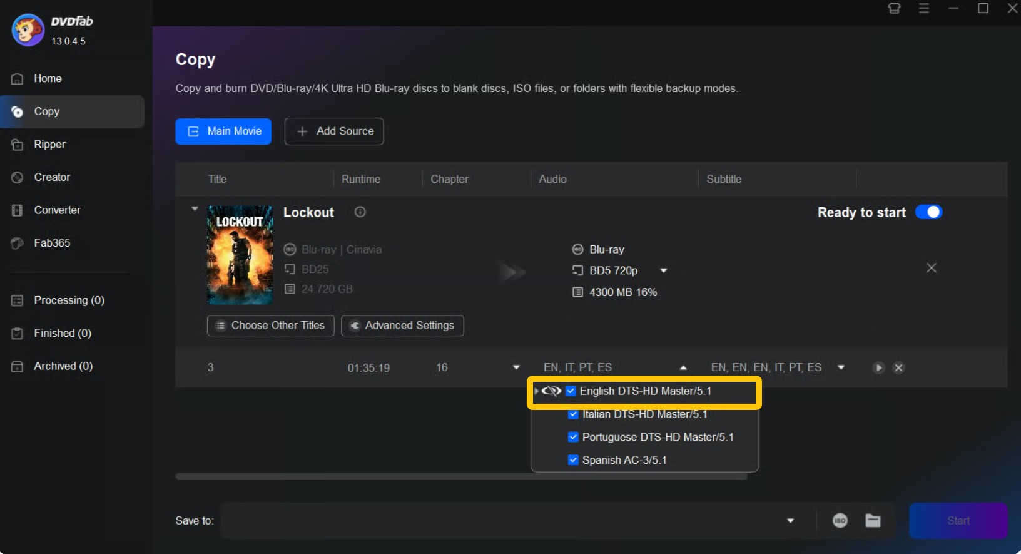Viewport: 1021px width, 554px height.
Task: Remove the Lockout source task
Action: click(931, 268)
